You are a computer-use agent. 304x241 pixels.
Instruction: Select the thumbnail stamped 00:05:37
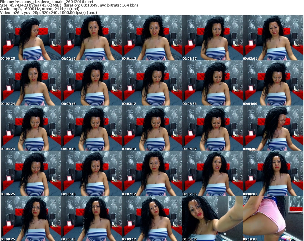tap(213, 128)
